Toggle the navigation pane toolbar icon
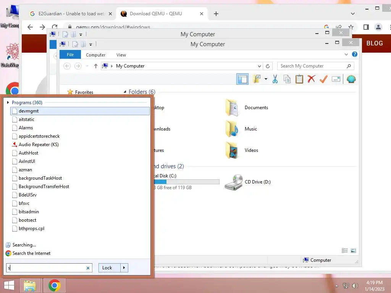The width and height of the screenshot is (391, 293). [x=242, y=79]
